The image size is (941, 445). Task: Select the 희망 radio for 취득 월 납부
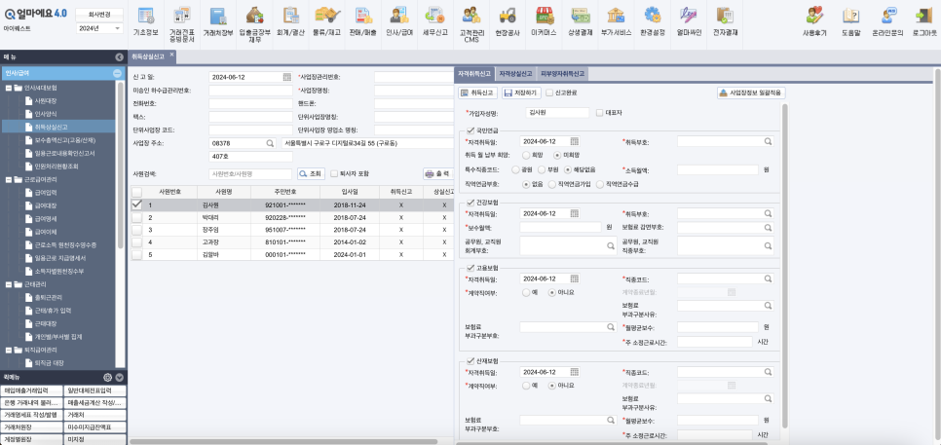tap(526, 156)
